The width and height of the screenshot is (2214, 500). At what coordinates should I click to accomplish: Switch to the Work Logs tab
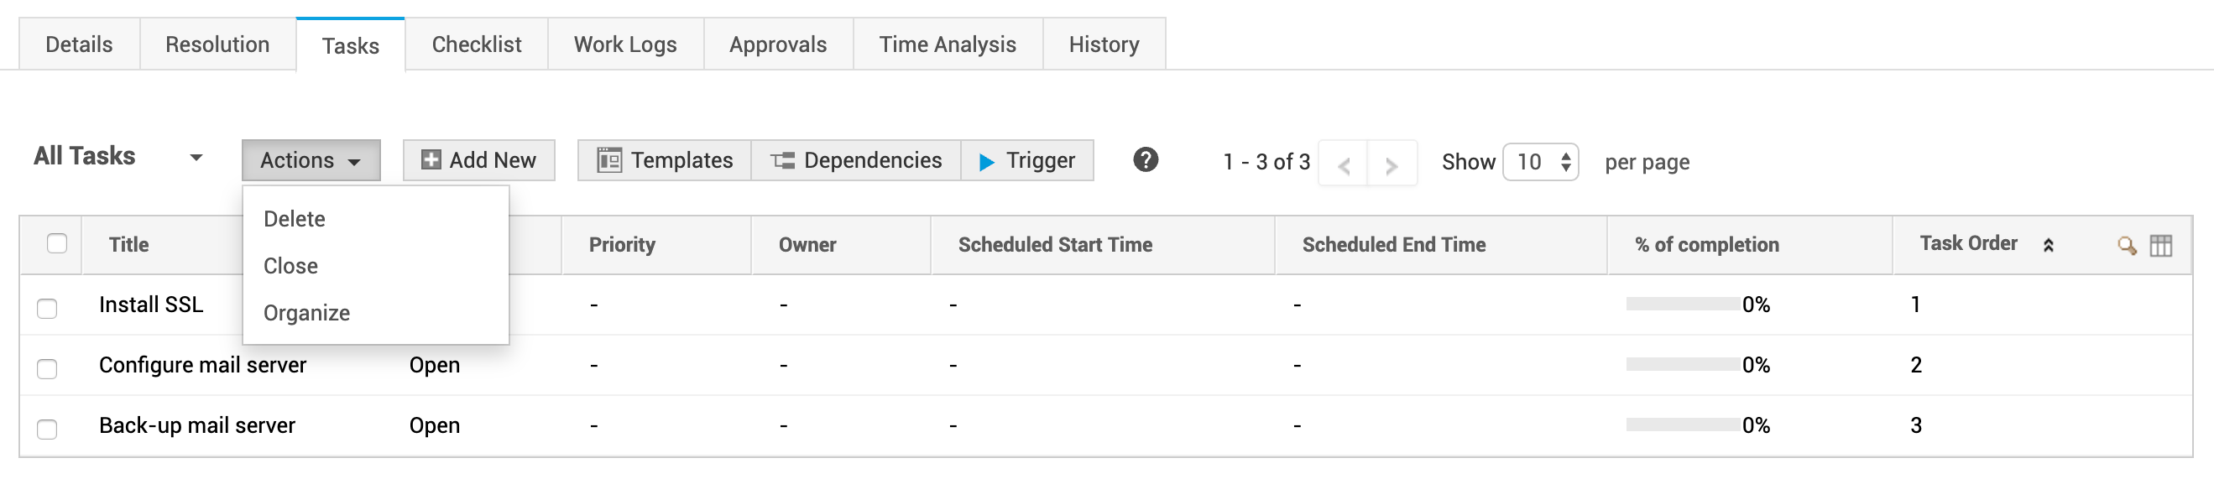tap(624, 44)
